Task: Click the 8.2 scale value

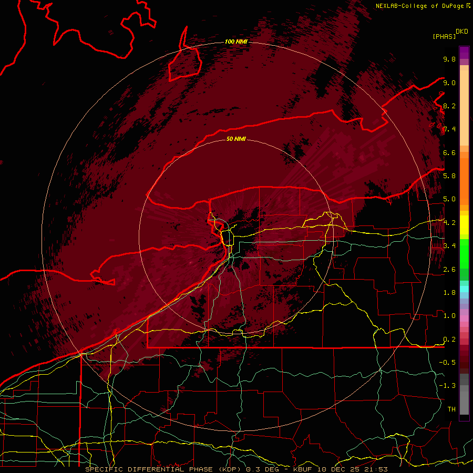Action: 449,106
